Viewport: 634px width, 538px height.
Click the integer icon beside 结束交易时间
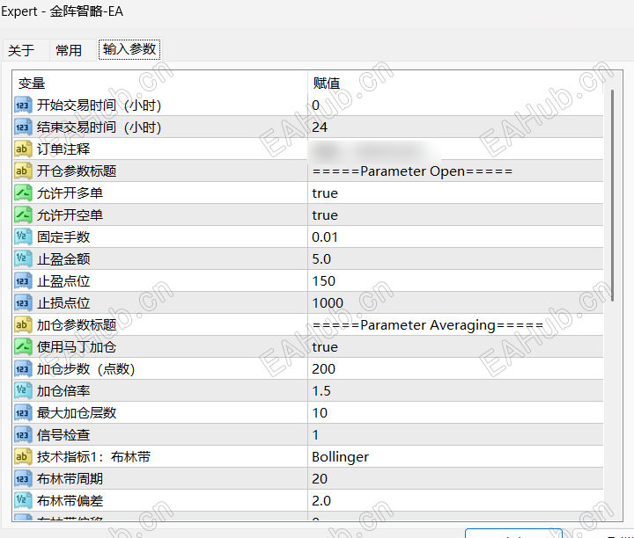(23, 127)
